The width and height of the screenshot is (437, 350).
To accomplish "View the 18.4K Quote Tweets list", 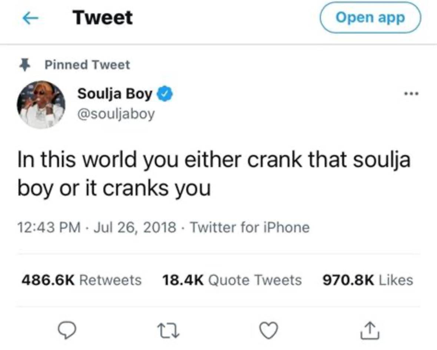I will point(232,280).
